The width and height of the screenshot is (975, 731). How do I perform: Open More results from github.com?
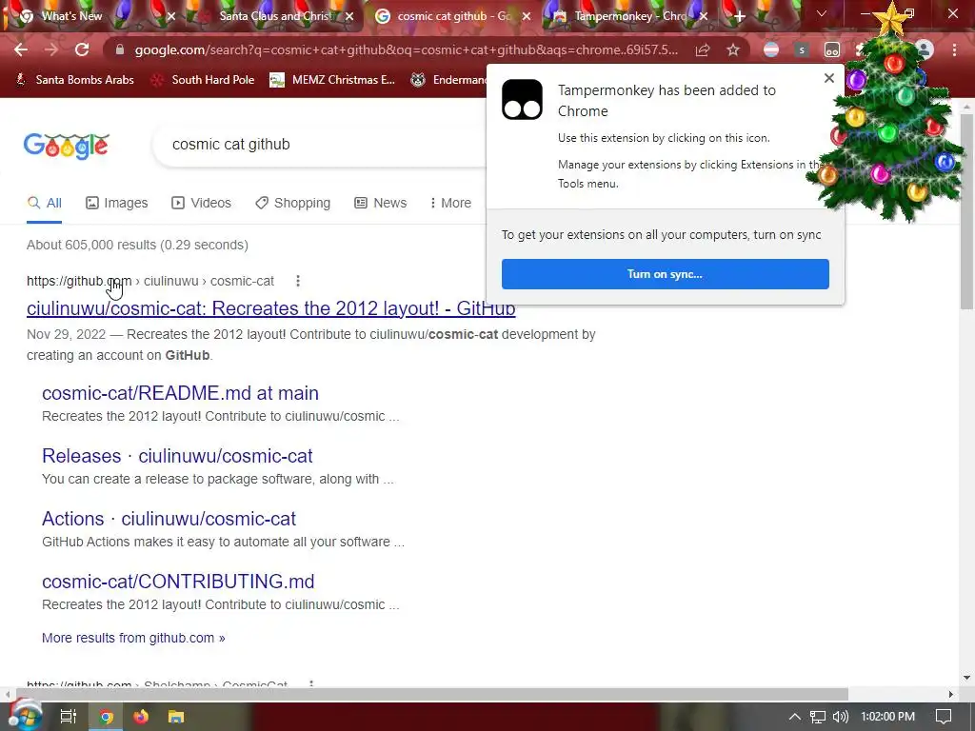(133, 638)
